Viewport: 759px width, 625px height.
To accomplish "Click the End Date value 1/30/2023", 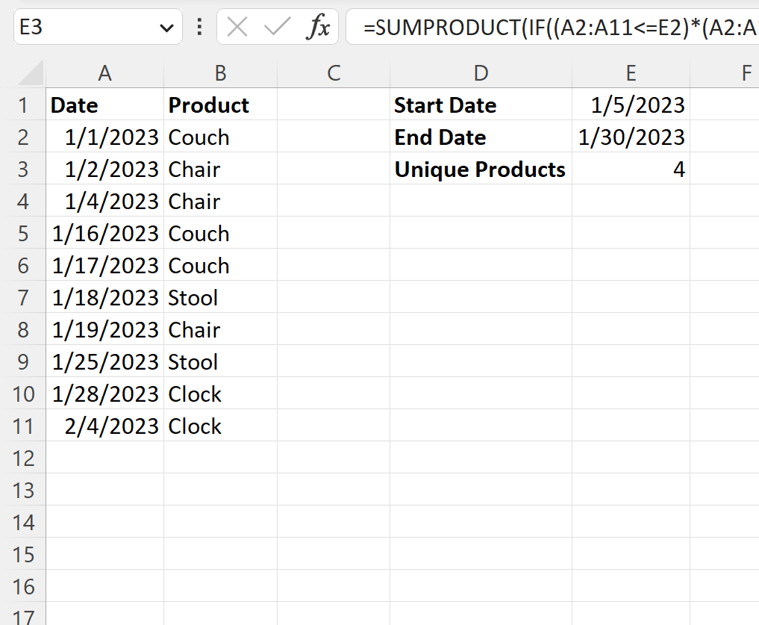I will 631,137.
